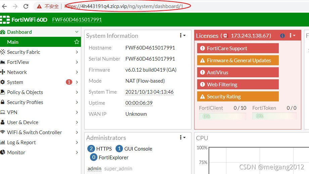Open FortiCare Support license entry
The height and width of the screenshot is (174, 309).
point(238,48)
